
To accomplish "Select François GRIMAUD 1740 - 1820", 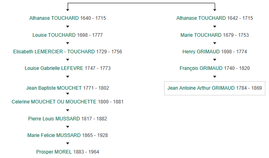I will coord(215,68).
